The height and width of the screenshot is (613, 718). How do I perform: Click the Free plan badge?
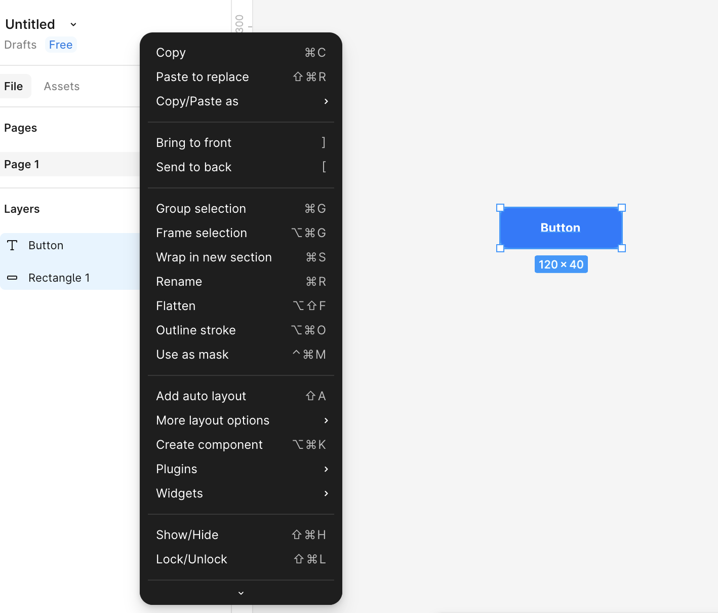tap(61, 45)
